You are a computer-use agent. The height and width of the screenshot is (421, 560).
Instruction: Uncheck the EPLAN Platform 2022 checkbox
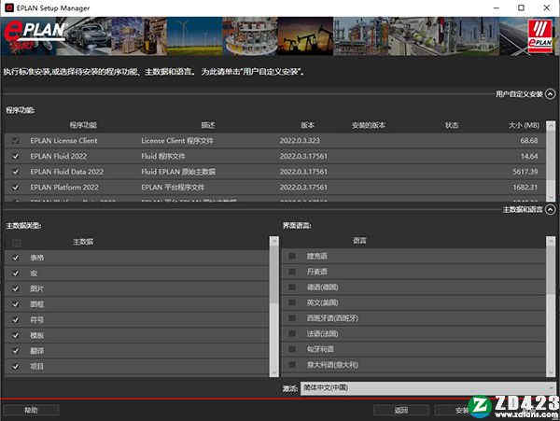pos(16,188)
